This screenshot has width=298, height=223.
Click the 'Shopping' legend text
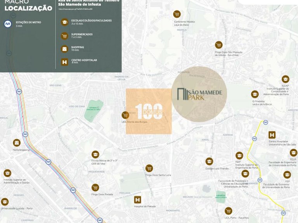coord(78,47)
